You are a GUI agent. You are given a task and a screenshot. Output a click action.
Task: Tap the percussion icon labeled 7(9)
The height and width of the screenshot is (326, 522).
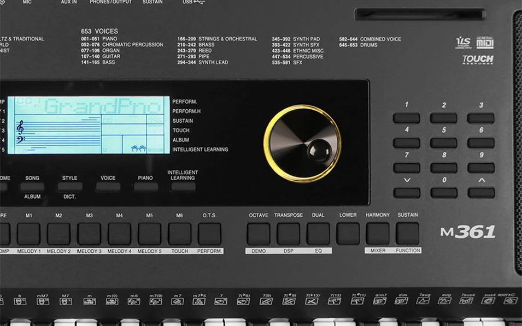pyautogui.click(x=266, y=301)
